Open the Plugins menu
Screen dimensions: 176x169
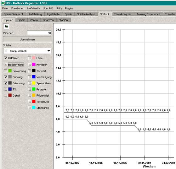(x=69, y=8)
